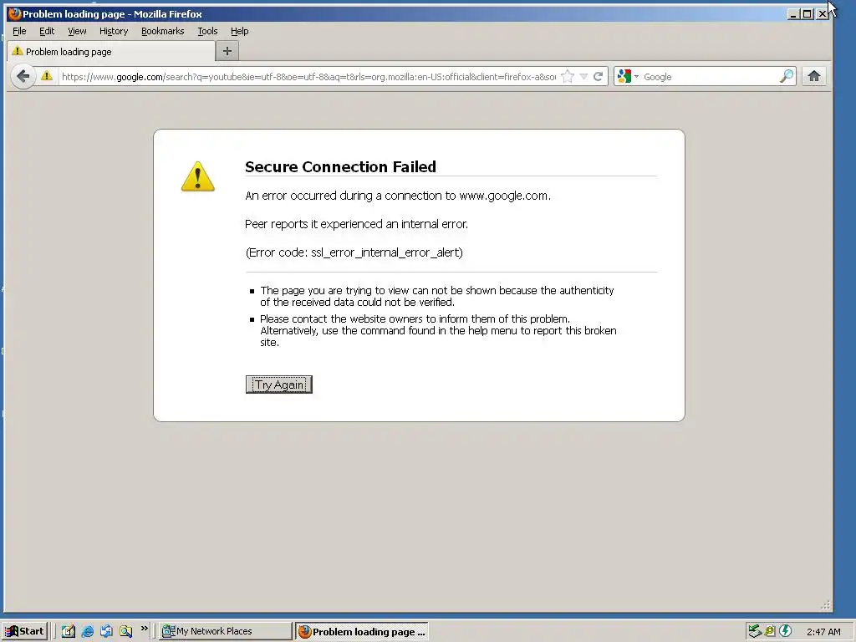Screen dimensions: 856x642
Task: Open the File menu
Action: 19,31
